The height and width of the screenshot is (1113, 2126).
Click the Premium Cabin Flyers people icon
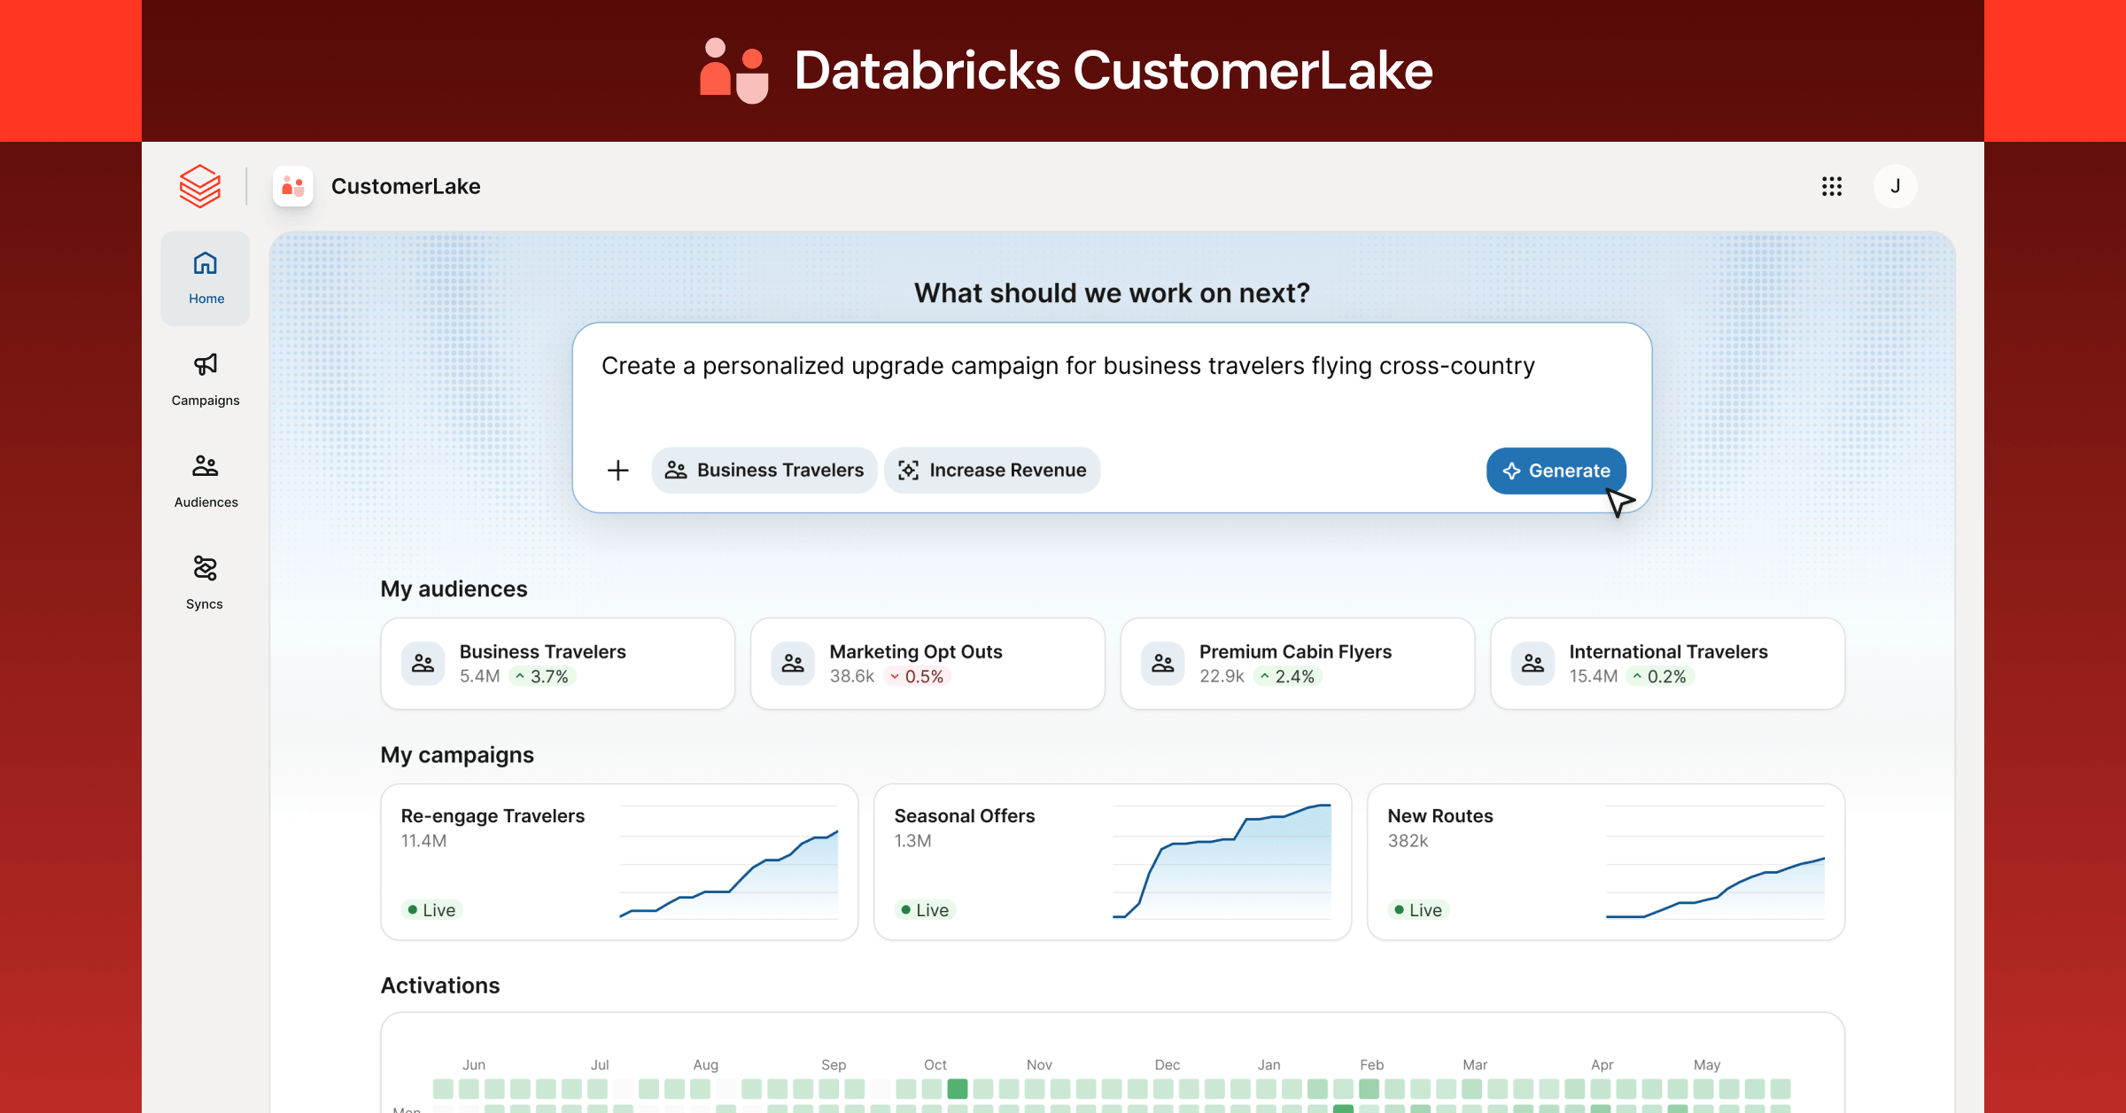pyautogui.click(x=1163, y=664)
